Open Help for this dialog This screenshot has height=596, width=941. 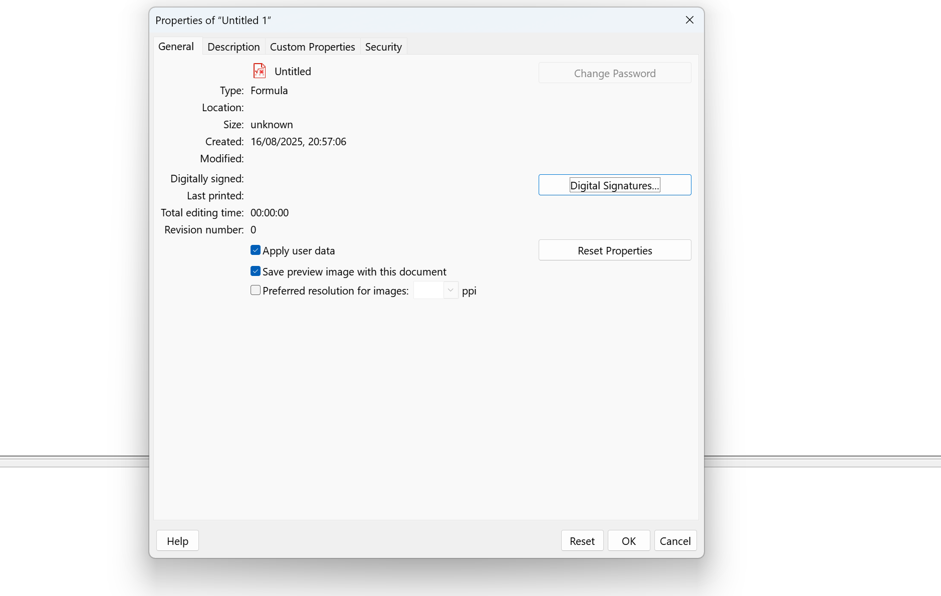[177, 541]
